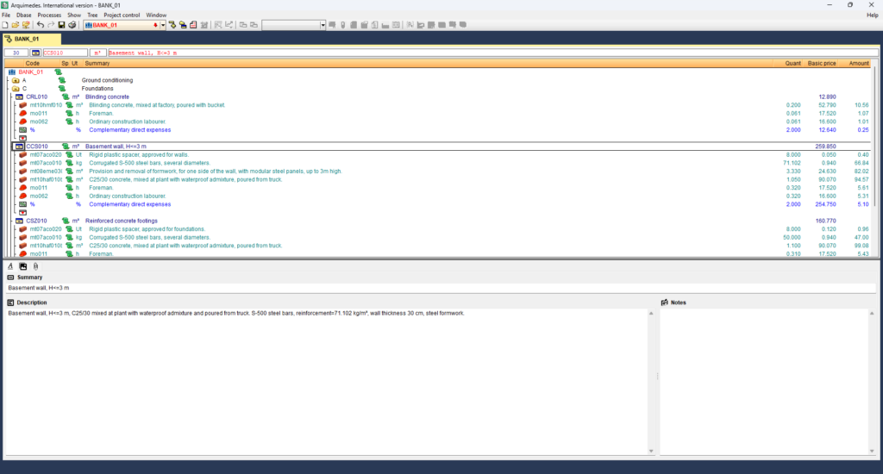Click the Undo arrow icon

[x=40, y=25]
